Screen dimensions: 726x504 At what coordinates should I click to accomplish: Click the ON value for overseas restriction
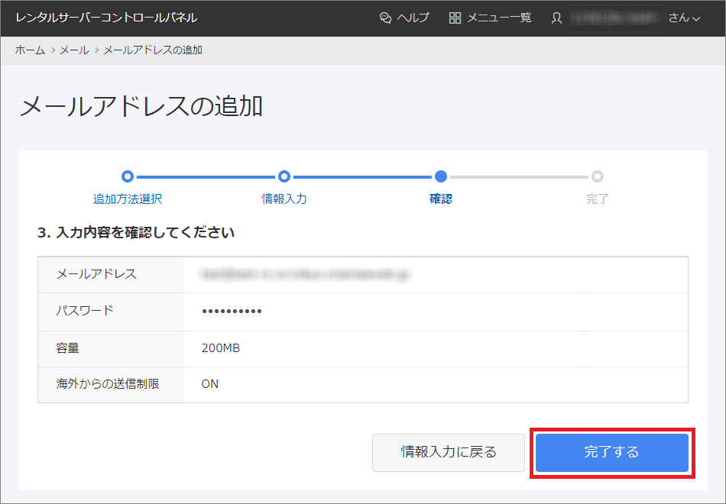(x=209, y=384)
